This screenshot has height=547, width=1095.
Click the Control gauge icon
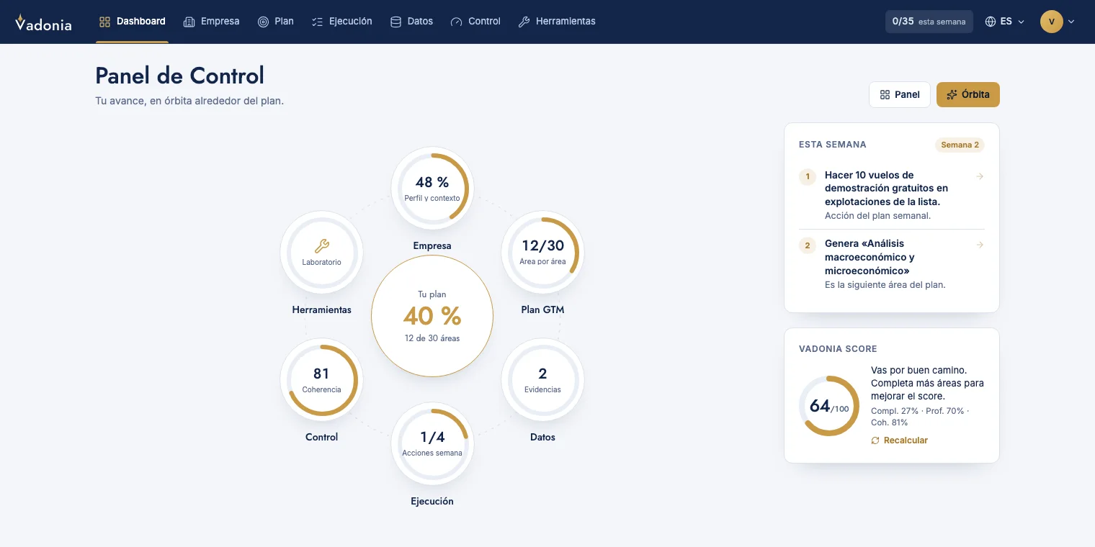click(456, 22)
